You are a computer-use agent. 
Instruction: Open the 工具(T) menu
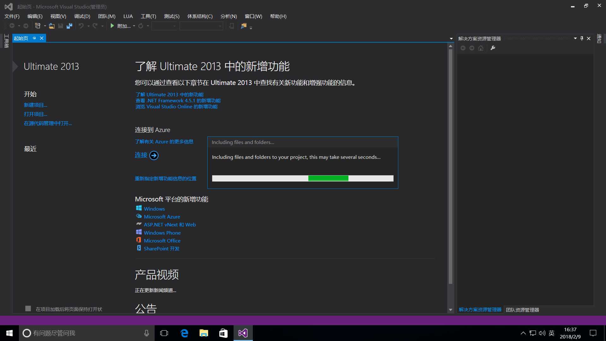click(x=148, y=16)
